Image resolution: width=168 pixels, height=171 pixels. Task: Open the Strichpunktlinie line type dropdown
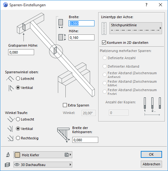click(136, 28)
